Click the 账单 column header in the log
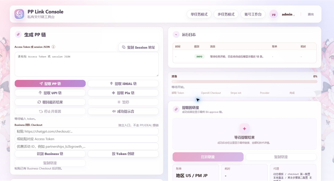 click(275, 46)
